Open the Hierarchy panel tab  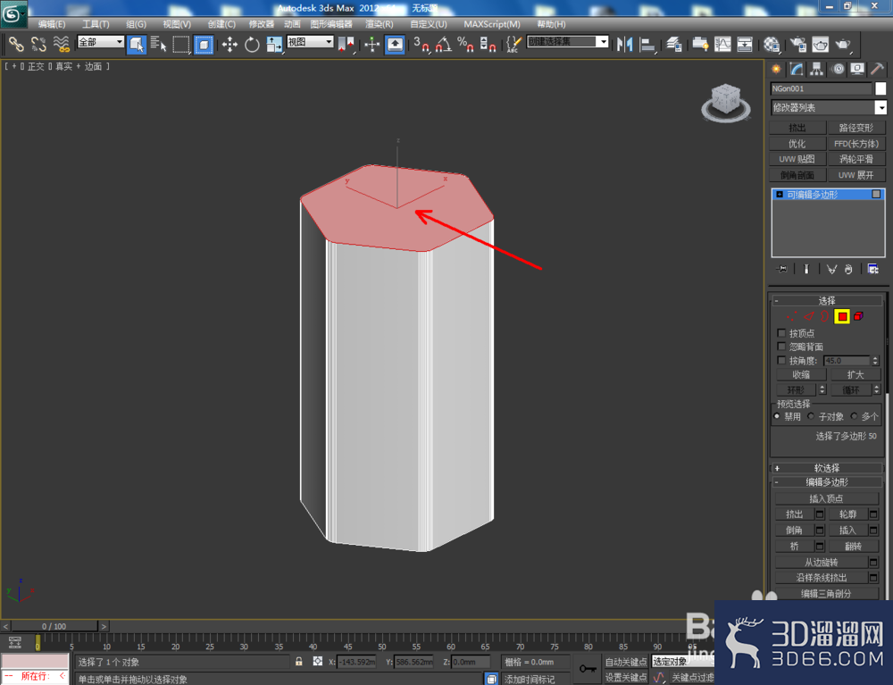pos(817,69)
